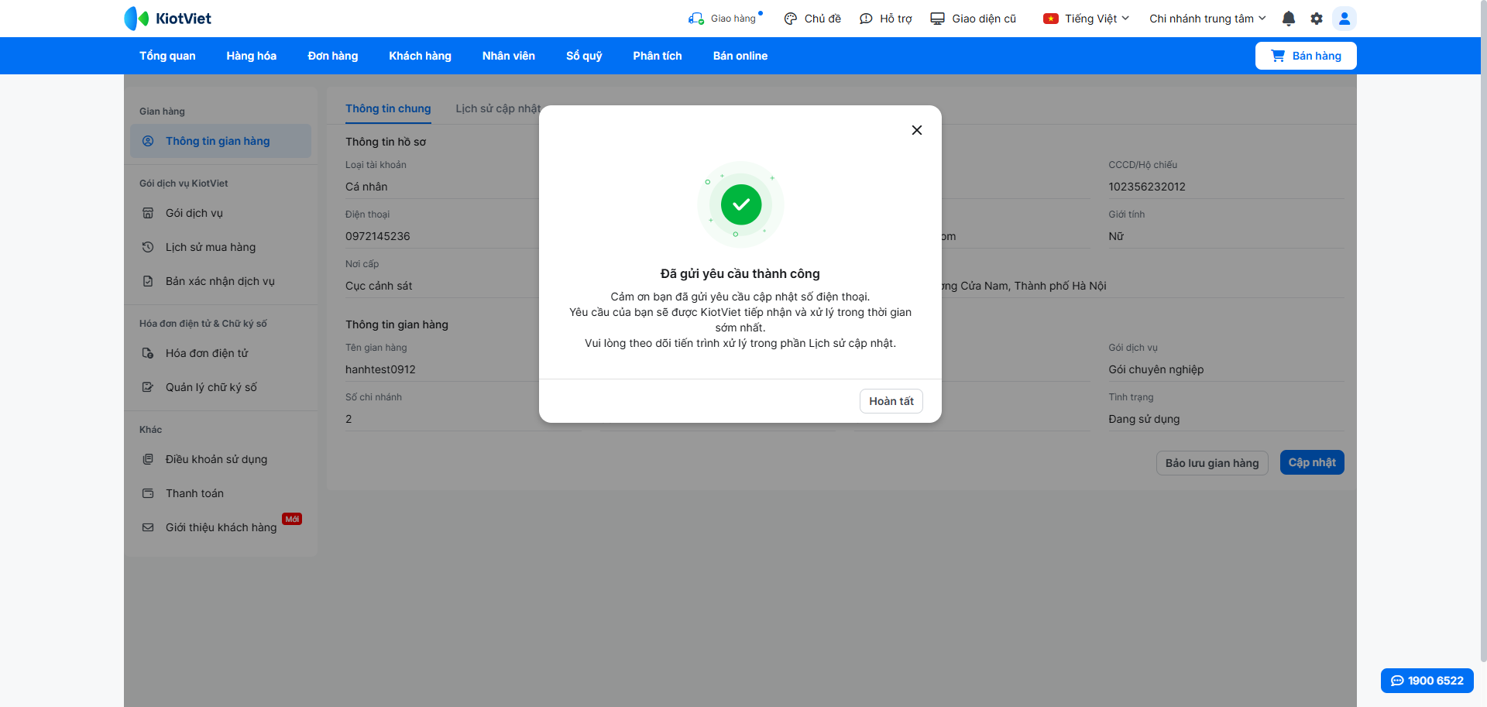Viewport: 1487px width, 707px height.
Task: Click the Vietnam flag icon
Action: [1051, 19]
